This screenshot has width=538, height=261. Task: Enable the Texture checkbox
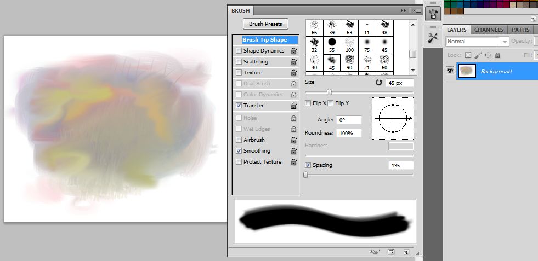pos(239,73)
